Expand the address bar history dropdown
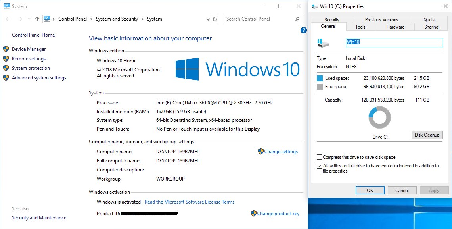The image size is (452, 229). pyautogui.click(x=208, y=19)
